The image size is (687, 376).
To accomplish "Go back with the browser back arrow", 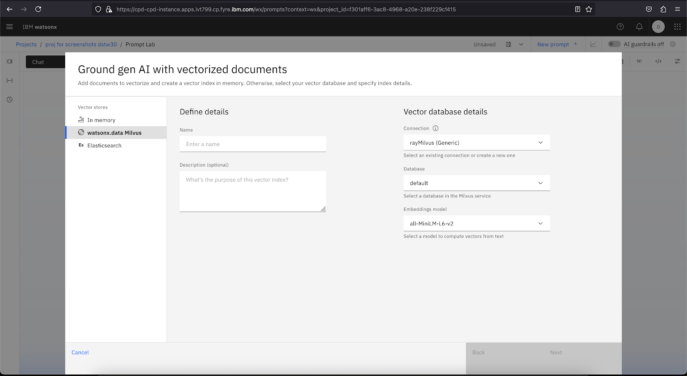I will pos(9,9).
